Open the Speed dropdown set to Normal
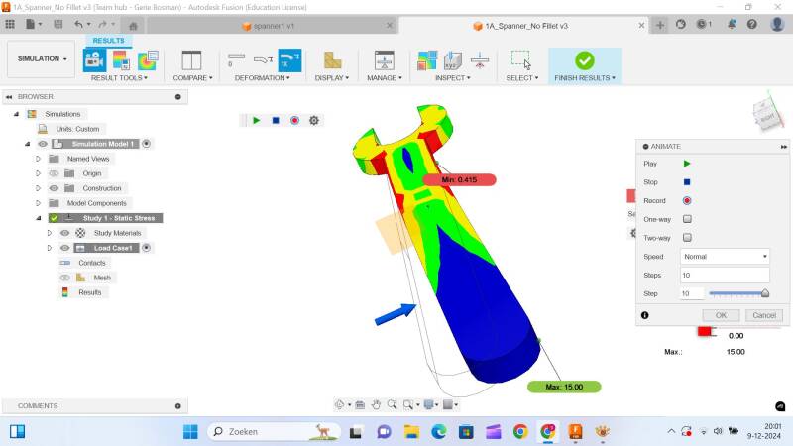The image size is (793, 446). (x=725, y=257)
